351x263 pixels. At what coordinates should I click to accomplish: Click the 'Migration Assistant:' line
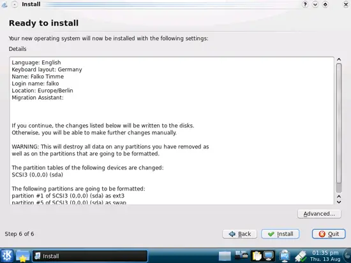point(38,97)
